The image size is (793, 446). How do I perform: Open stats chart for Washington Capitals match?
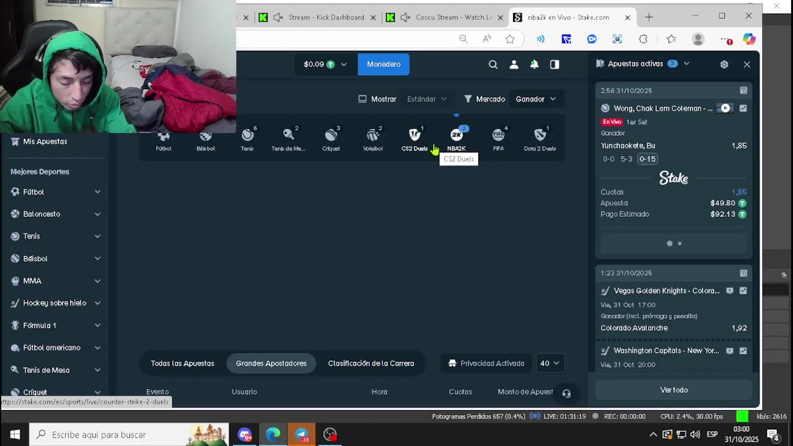(743, 351)
